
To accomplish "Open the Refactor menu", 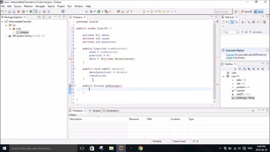I will pyautogui.click(x=28, y=6).
